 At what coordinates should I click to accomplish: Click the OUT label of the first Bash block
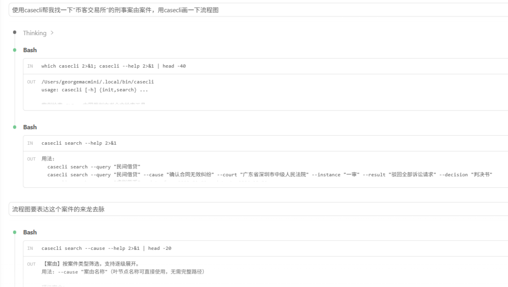pos(31,82)
